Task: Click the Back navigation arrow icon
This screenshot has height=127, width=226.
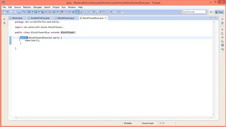Action: (x=108, y=12)
